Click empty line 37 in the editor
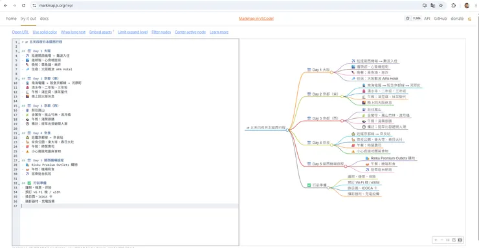 129,206
